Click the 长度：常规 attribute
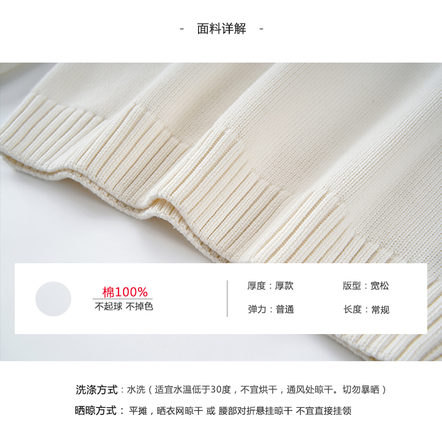Viewport: 442px width, 435px height. pos(367,309)
